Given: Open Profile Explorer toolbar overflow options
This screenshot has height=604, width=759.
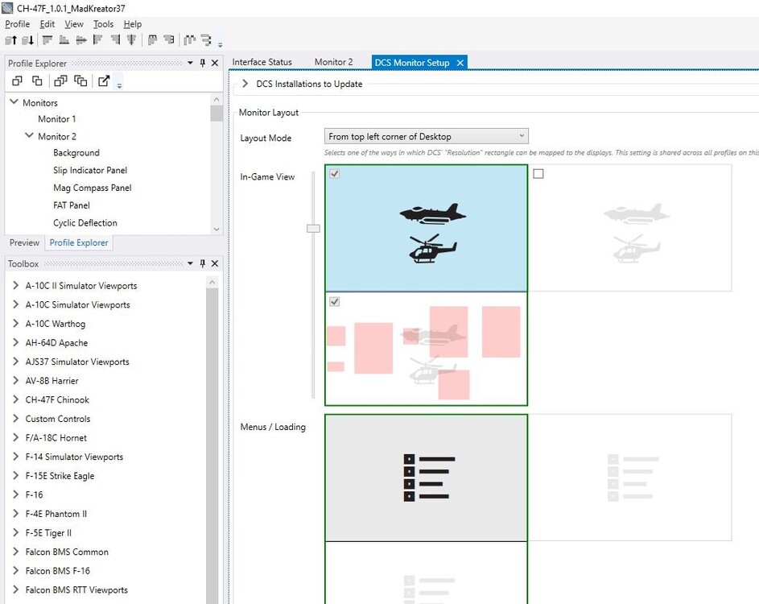Looking at the screenshot, I should coord(119,85).
